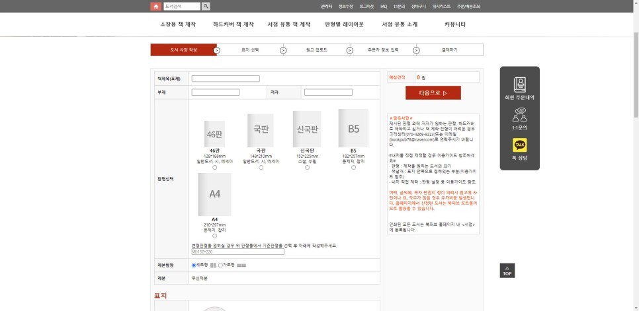Image resolution: width=639 pixels, height=311 pixels.
Task: Select the 국판 radio button
Action: click(x=261, y=168)
